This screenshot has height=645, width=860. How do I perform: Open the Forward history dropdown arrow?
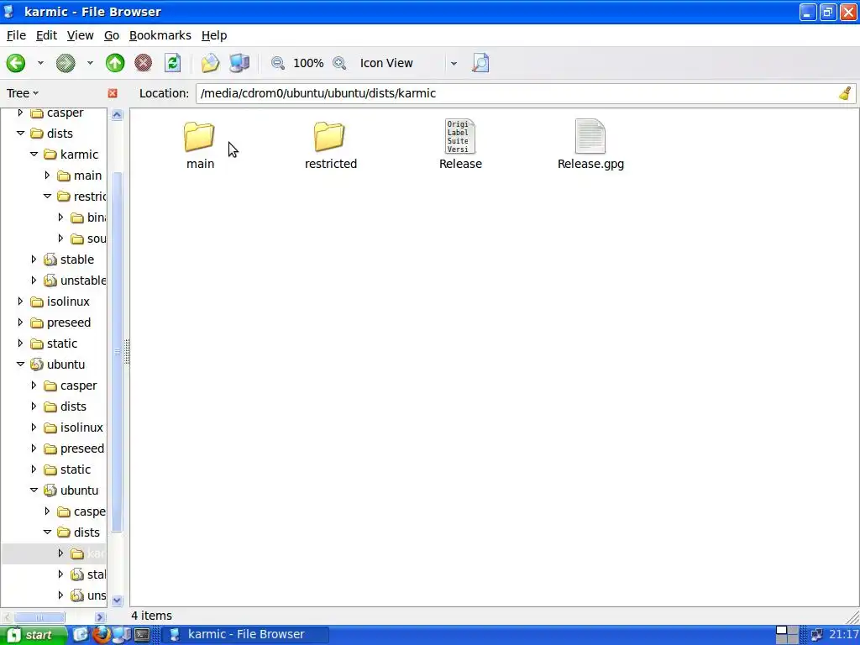[90, 63]
